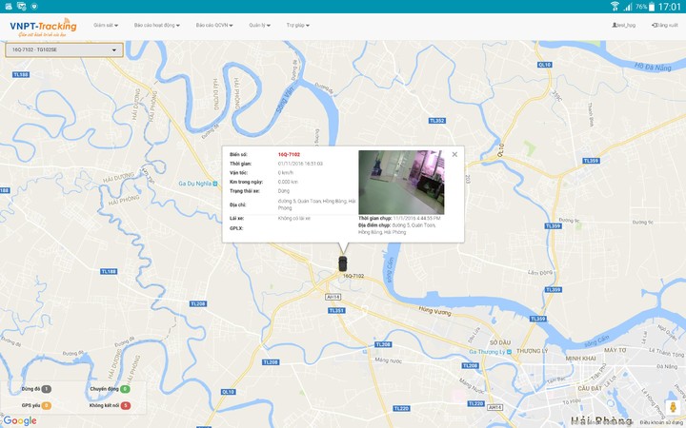Open the Quản lý menu
This screenshot has height=428, width=686.
coord(259,26)
